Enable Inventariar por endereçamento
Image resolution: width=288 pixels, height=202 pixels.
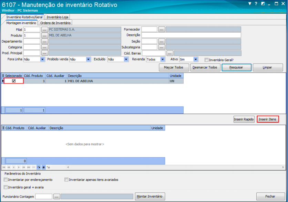[x=6, y=180]
